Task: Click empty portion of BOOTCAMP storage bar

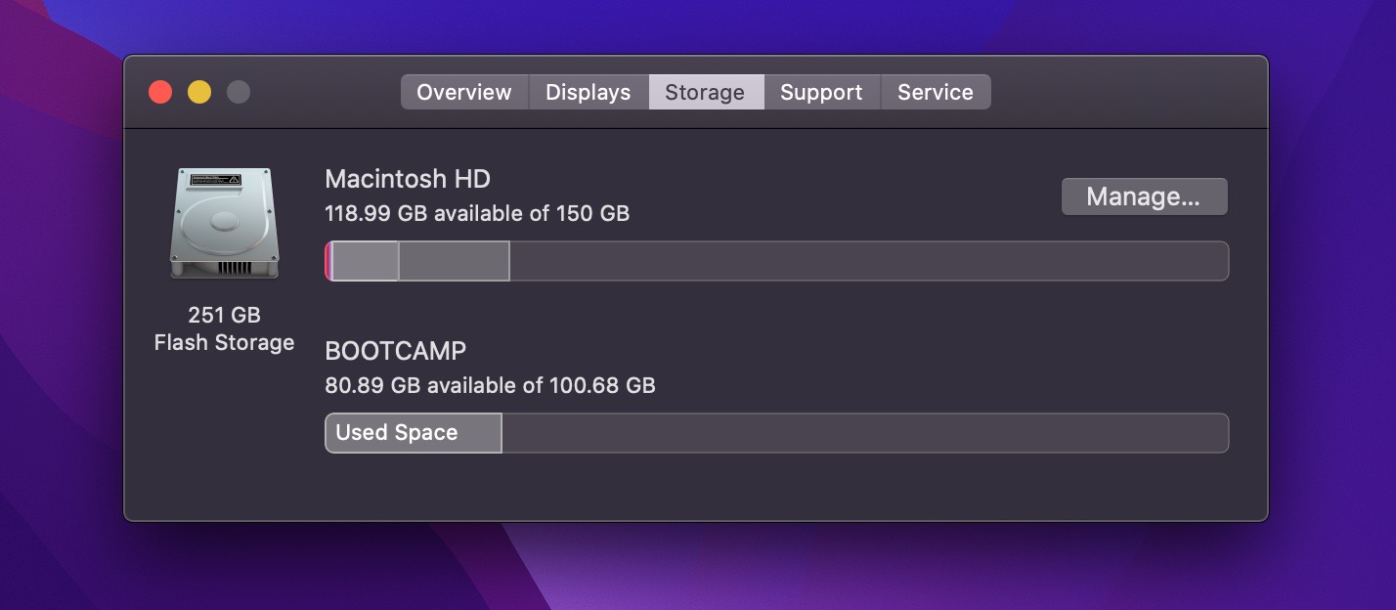Action: tap(864, 433)
